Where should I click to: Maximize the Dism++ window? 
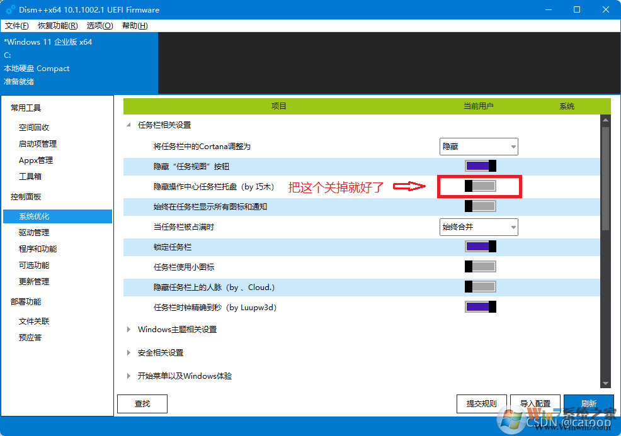tap(577, 9)
